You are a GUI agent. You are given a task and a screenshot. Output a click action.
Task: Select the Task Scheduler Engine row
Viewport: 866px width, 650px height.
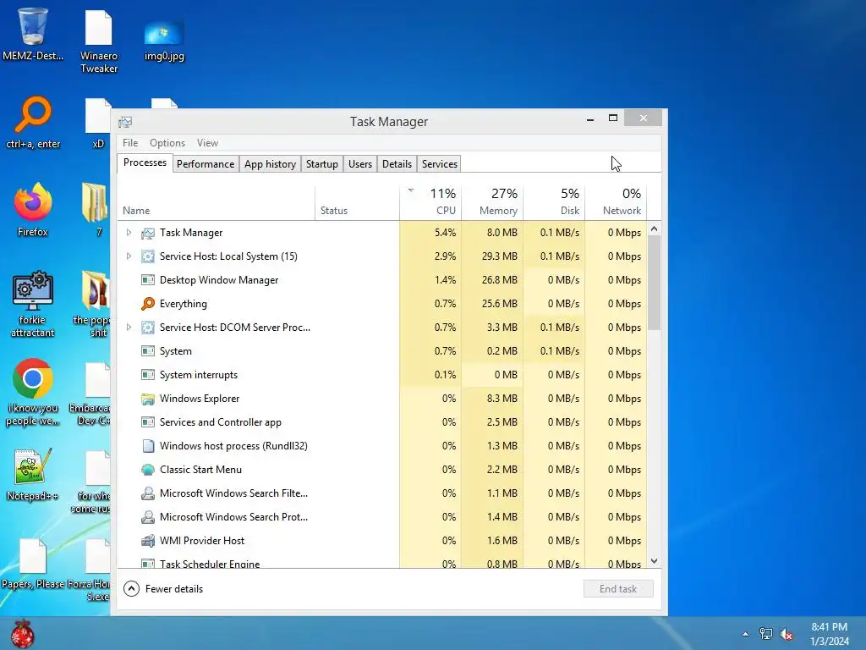[381, 564]
